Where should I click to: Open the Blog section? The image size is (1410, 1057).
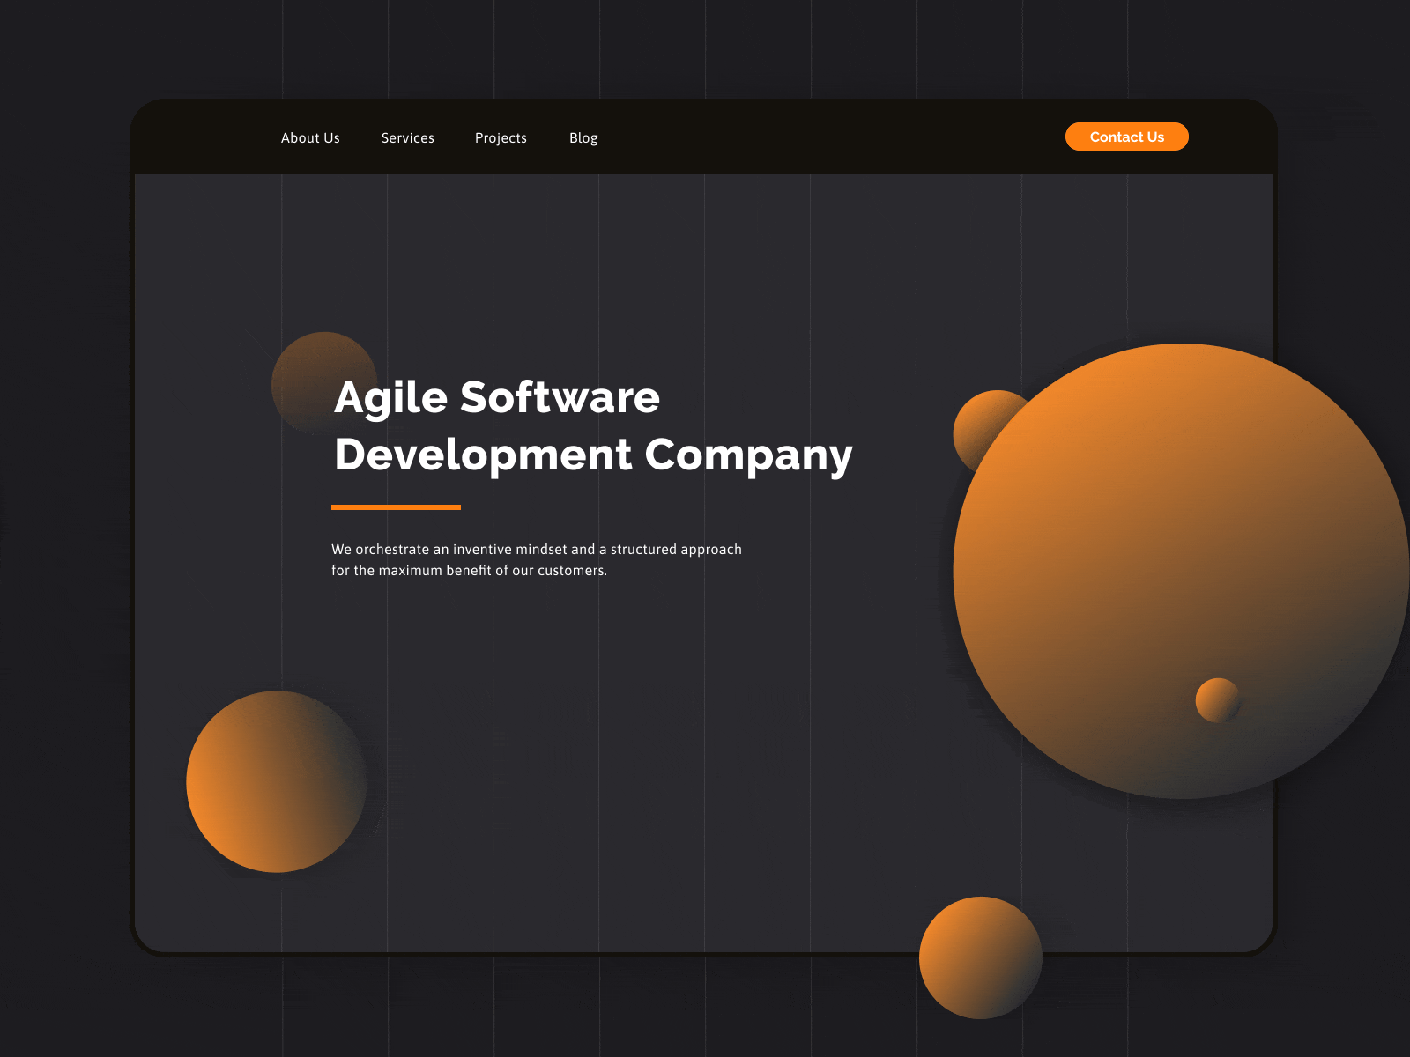click(x=583, y=137)
